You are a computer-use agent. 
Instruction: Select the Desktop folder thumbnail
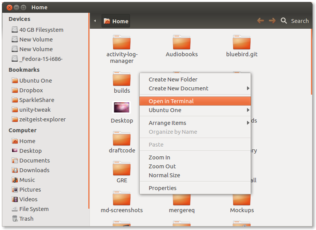coord(122,107)
